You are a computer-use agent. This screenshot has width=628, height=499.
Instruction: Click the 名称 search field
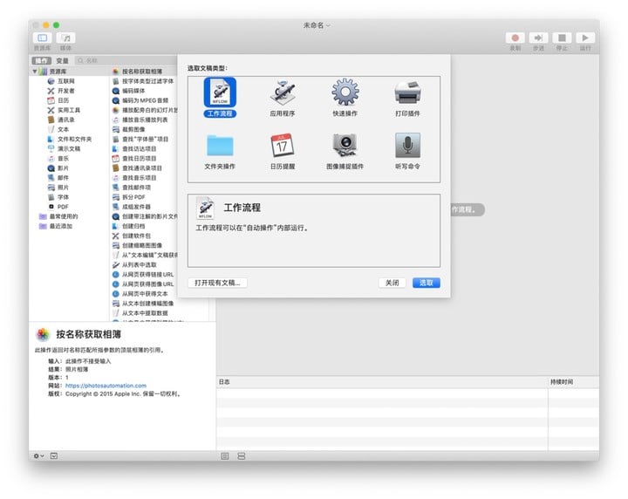point(140,61)
